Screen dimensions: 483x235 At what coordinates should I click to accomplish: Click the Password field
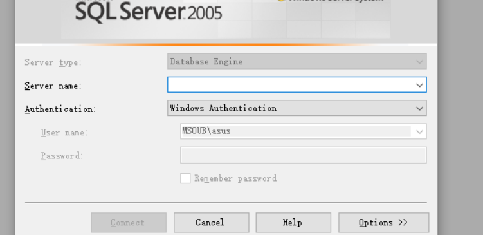tap(304, 155)
